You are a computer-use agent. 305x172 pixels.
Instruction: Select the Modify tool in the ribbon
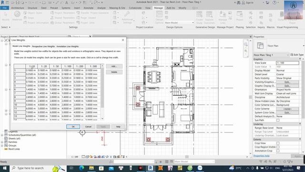5,16
